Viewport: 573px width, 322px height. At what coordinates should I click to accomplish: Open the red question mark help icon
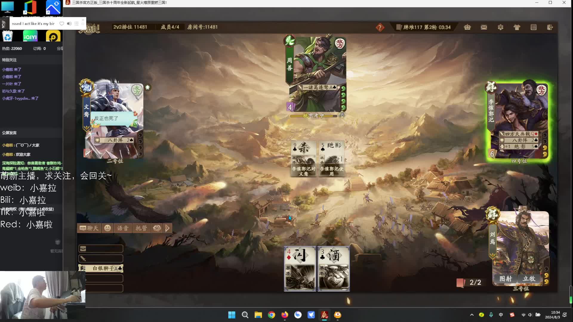click(380, 27)
